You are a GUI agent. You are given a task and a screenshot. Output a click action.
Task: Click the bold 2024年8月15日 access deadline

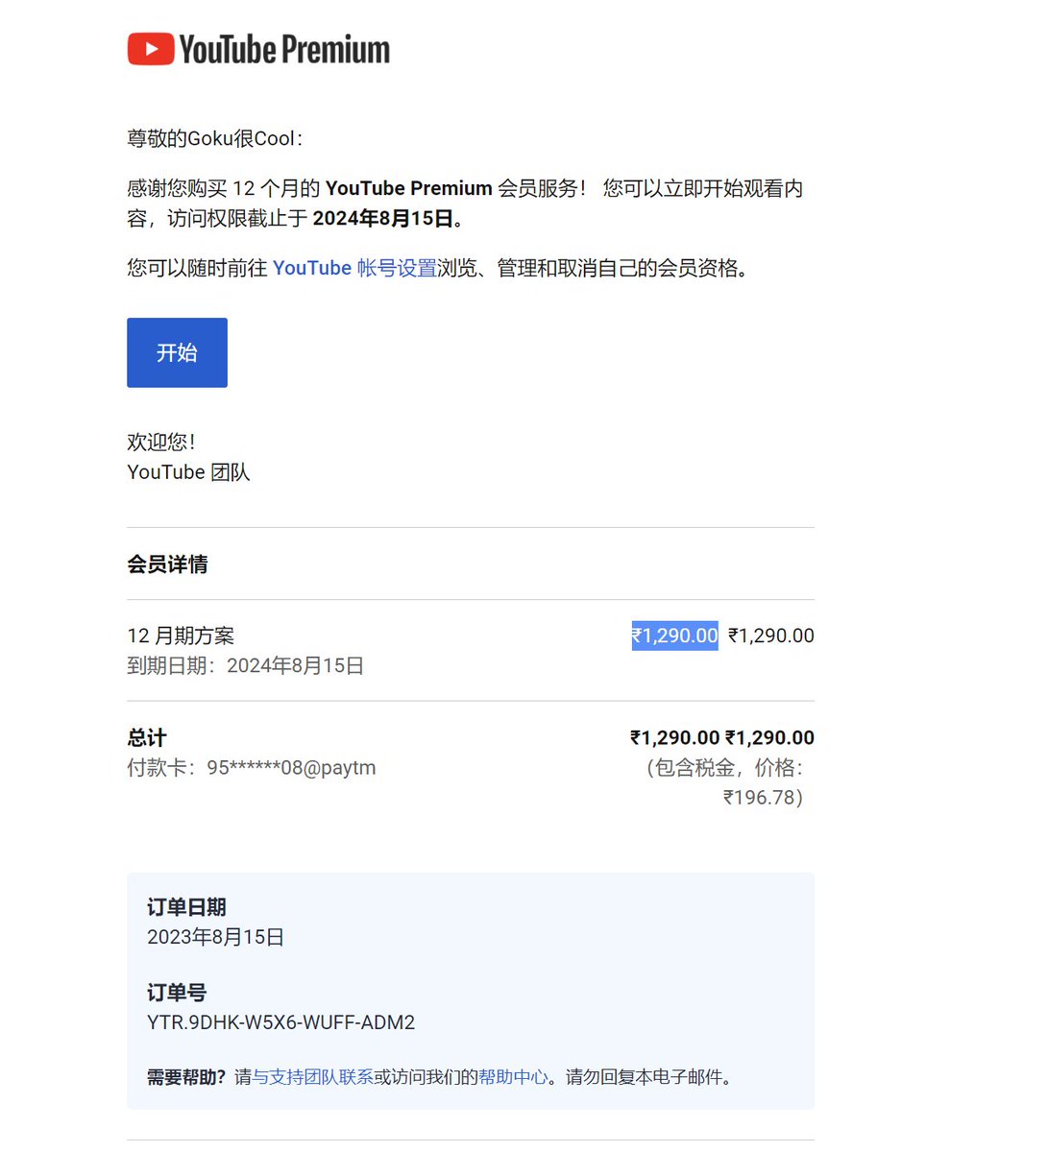coord(383,219)
